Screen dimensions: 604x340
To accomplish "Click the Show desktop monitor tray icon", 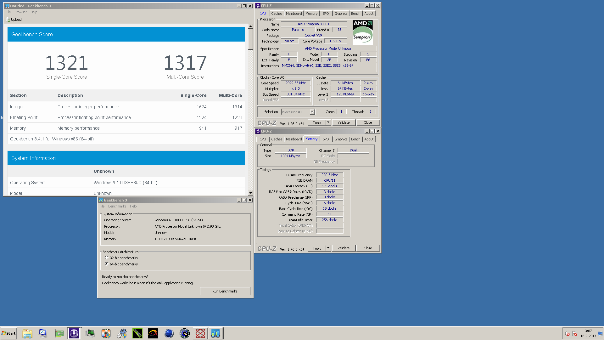I will [600, 334].
